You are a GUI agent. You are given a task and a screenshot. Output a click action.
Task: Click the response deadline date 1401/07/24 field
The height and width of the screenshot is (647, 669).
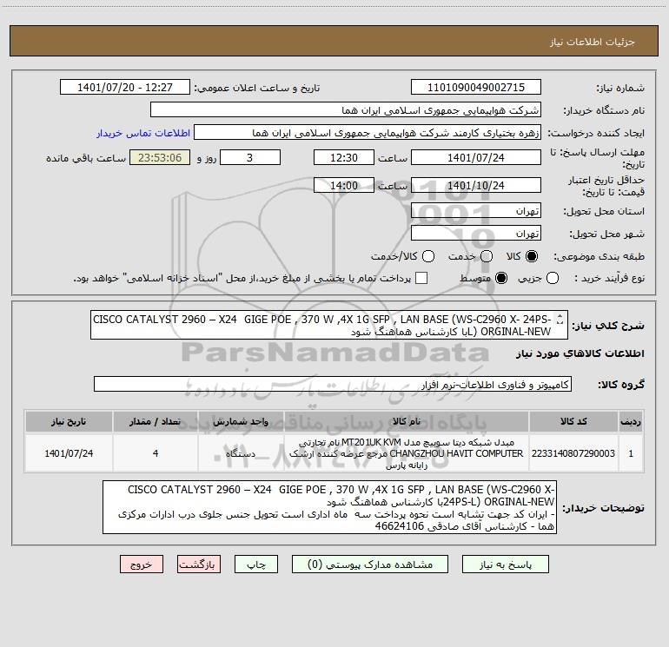(x=476, y=157)
